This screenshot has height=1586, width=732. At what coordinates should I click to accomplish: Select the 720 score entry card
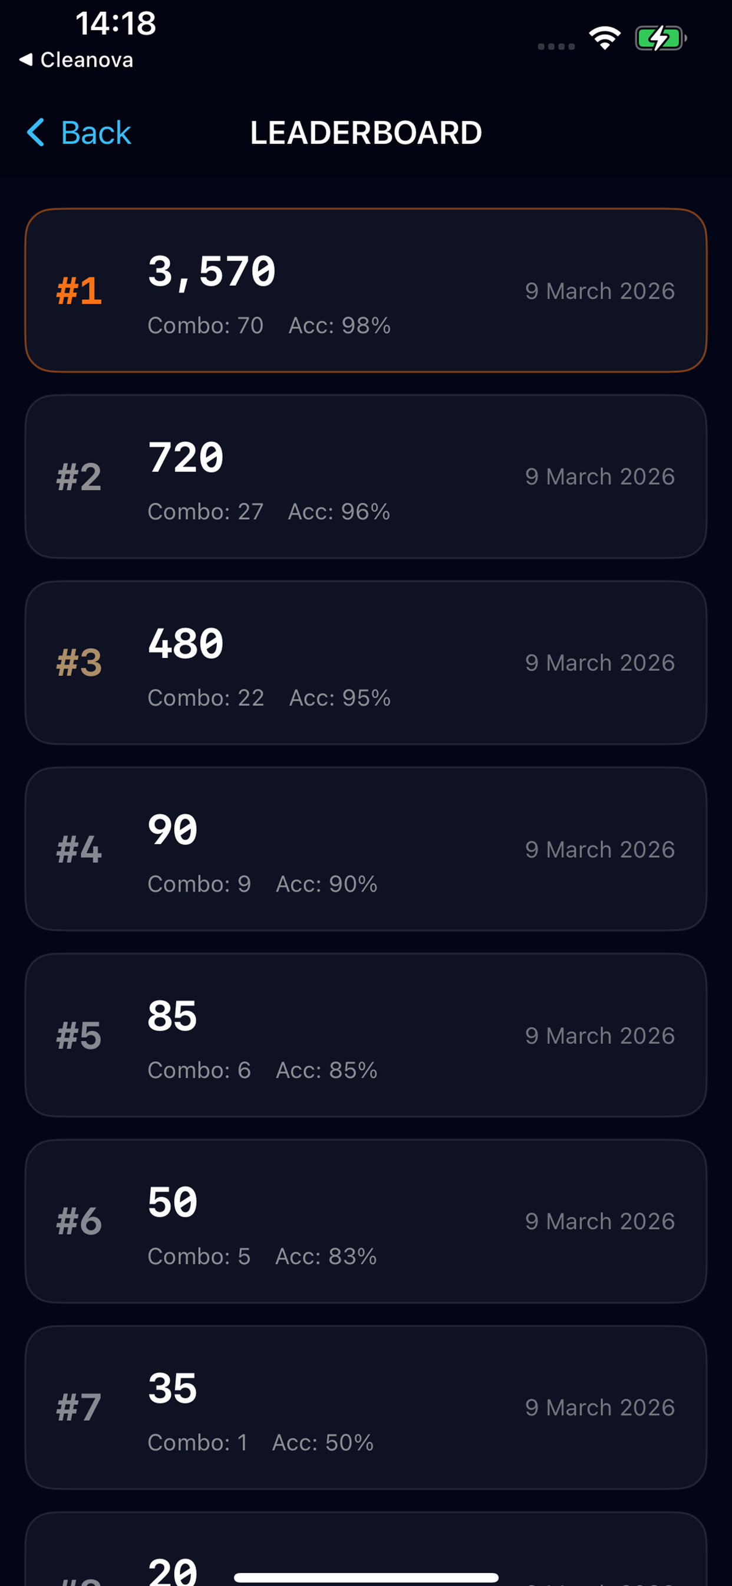click(365, 477)
